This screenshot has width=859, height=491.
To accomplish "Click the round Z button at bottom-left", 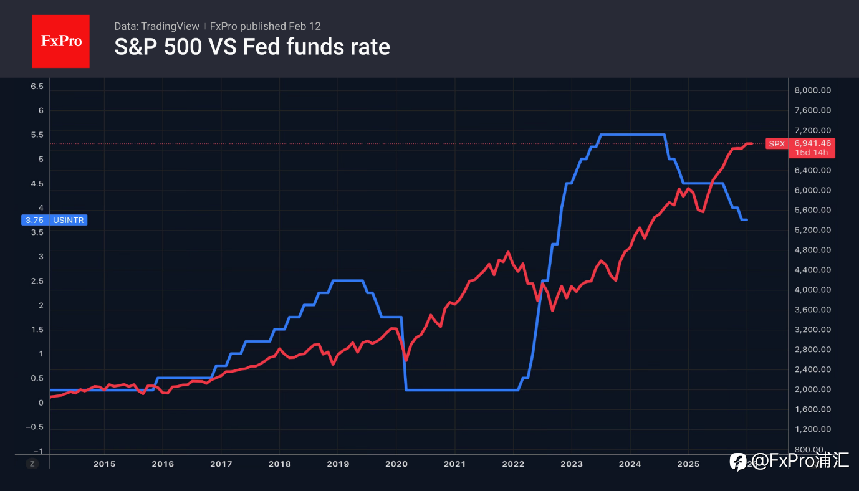I will pyautogui.click(x=32, y=464).
